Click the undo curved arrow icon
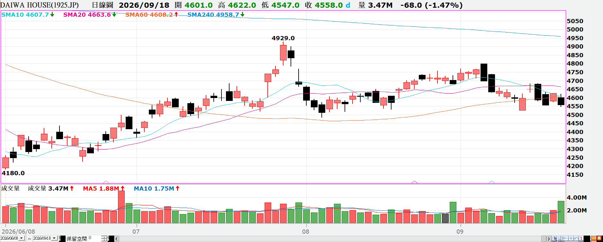Image resolution: width=603 pixels, height=242 pixels. pyautogui.click(x=576, y=238)
